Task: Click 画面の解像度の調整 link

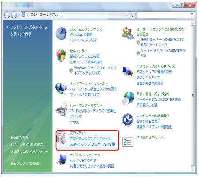Action: click(150, 83)
